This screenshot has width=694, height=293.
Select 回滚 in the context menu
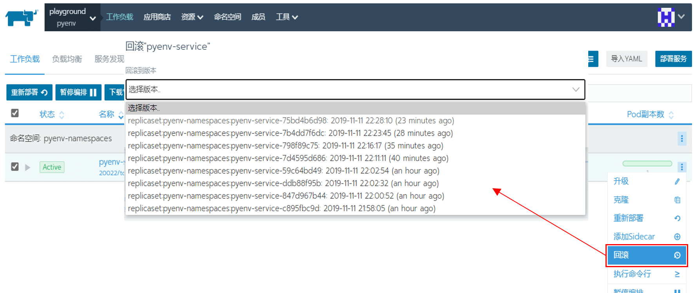coord(647,255)
